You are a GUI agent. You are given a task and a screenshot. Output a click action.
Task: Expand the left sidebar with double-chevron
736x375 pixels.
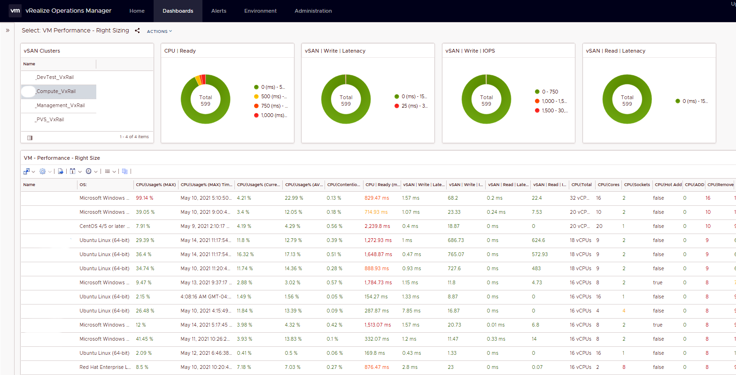[8, 30]
